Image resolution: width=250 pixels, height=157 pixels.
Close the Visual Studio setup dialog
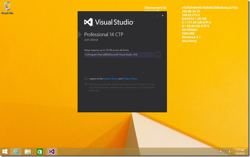(x=163, y=15)
